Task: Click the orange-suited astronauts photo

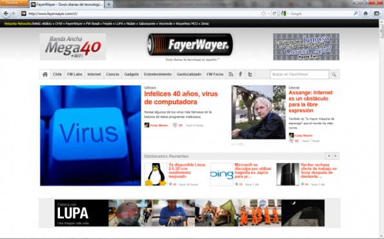Action: pyautogui.click(x=259, y=213)
